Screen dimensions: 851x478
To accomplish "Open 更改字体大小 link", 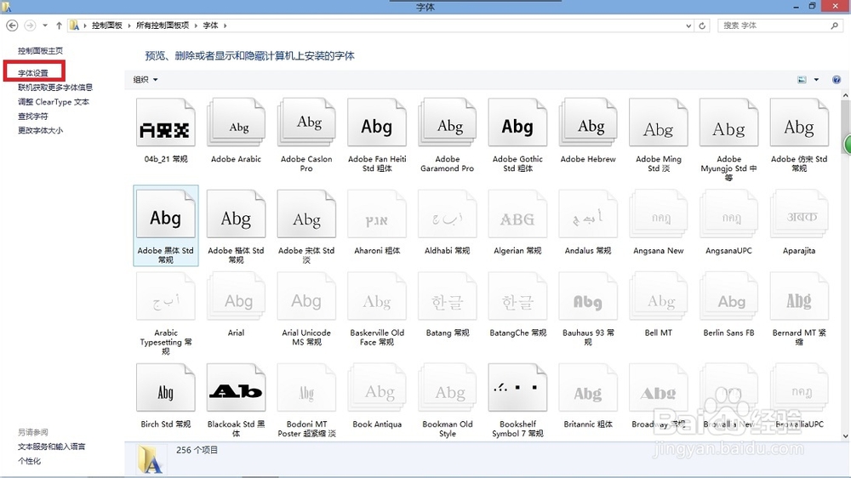I will pyautogui.click(x=40, y=130).
